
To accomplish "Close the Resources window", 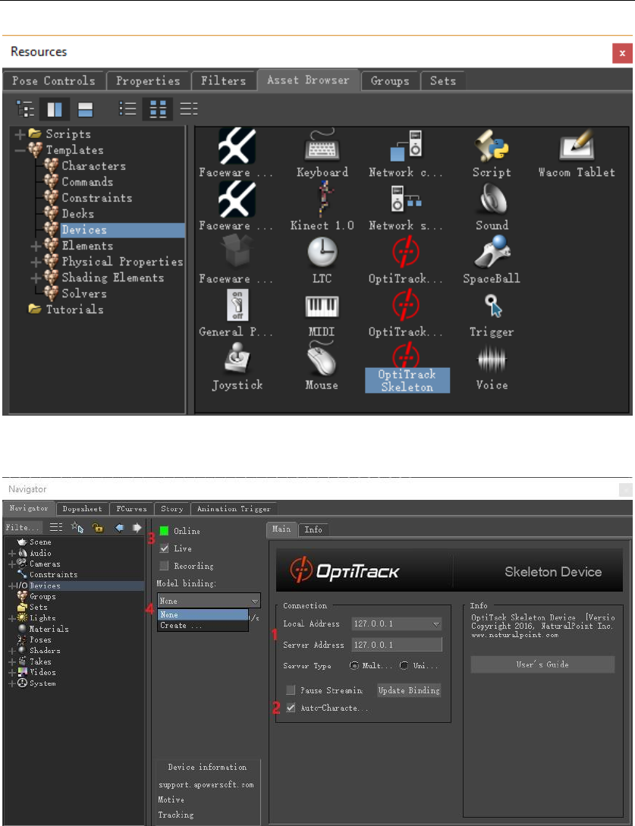I will click(x=622, y=53).
